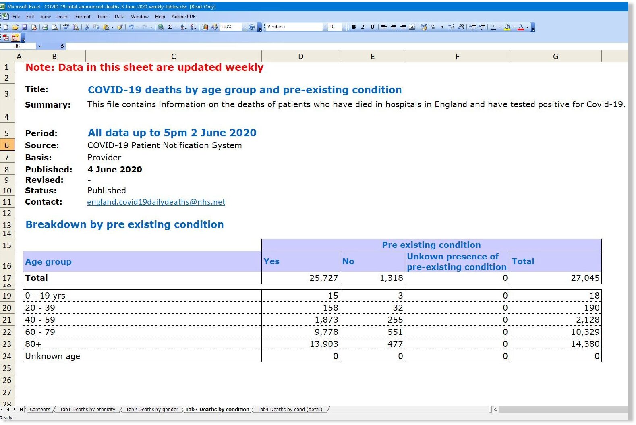Open the font size 10 dropdown
Viewport: 636px width, 425px height.
click(344, 27)
